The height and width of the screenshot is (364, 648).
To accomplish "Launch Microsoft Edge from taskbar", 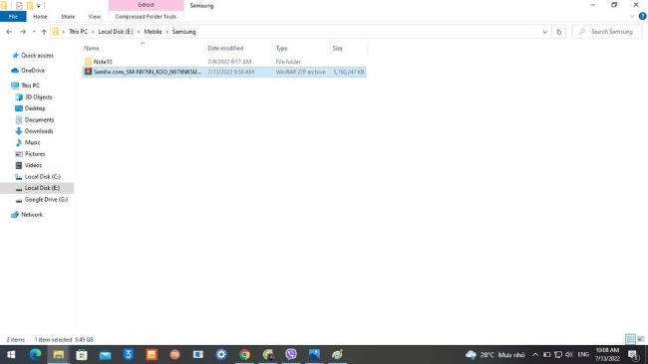I will tap(35, 354).
